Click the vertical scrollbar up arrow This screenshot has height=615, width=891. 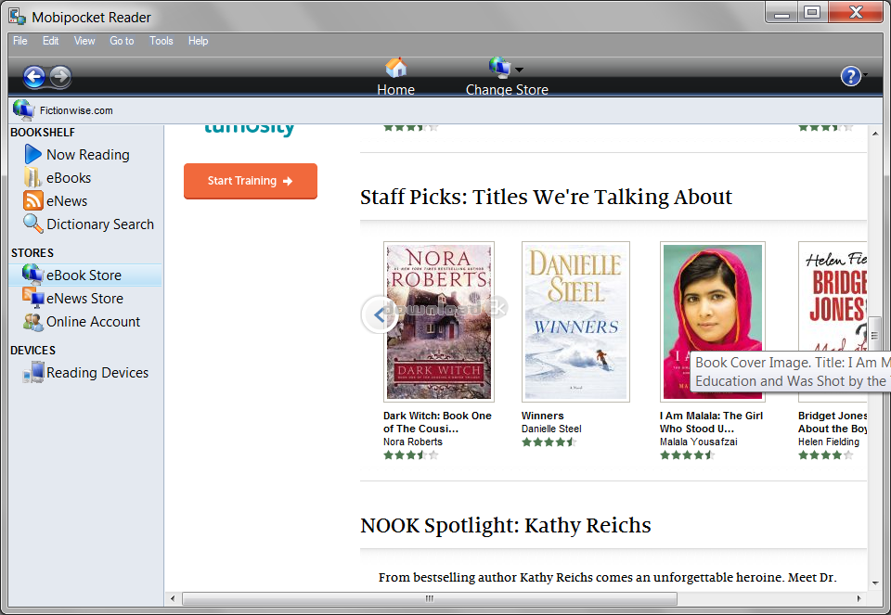(874, 134)
